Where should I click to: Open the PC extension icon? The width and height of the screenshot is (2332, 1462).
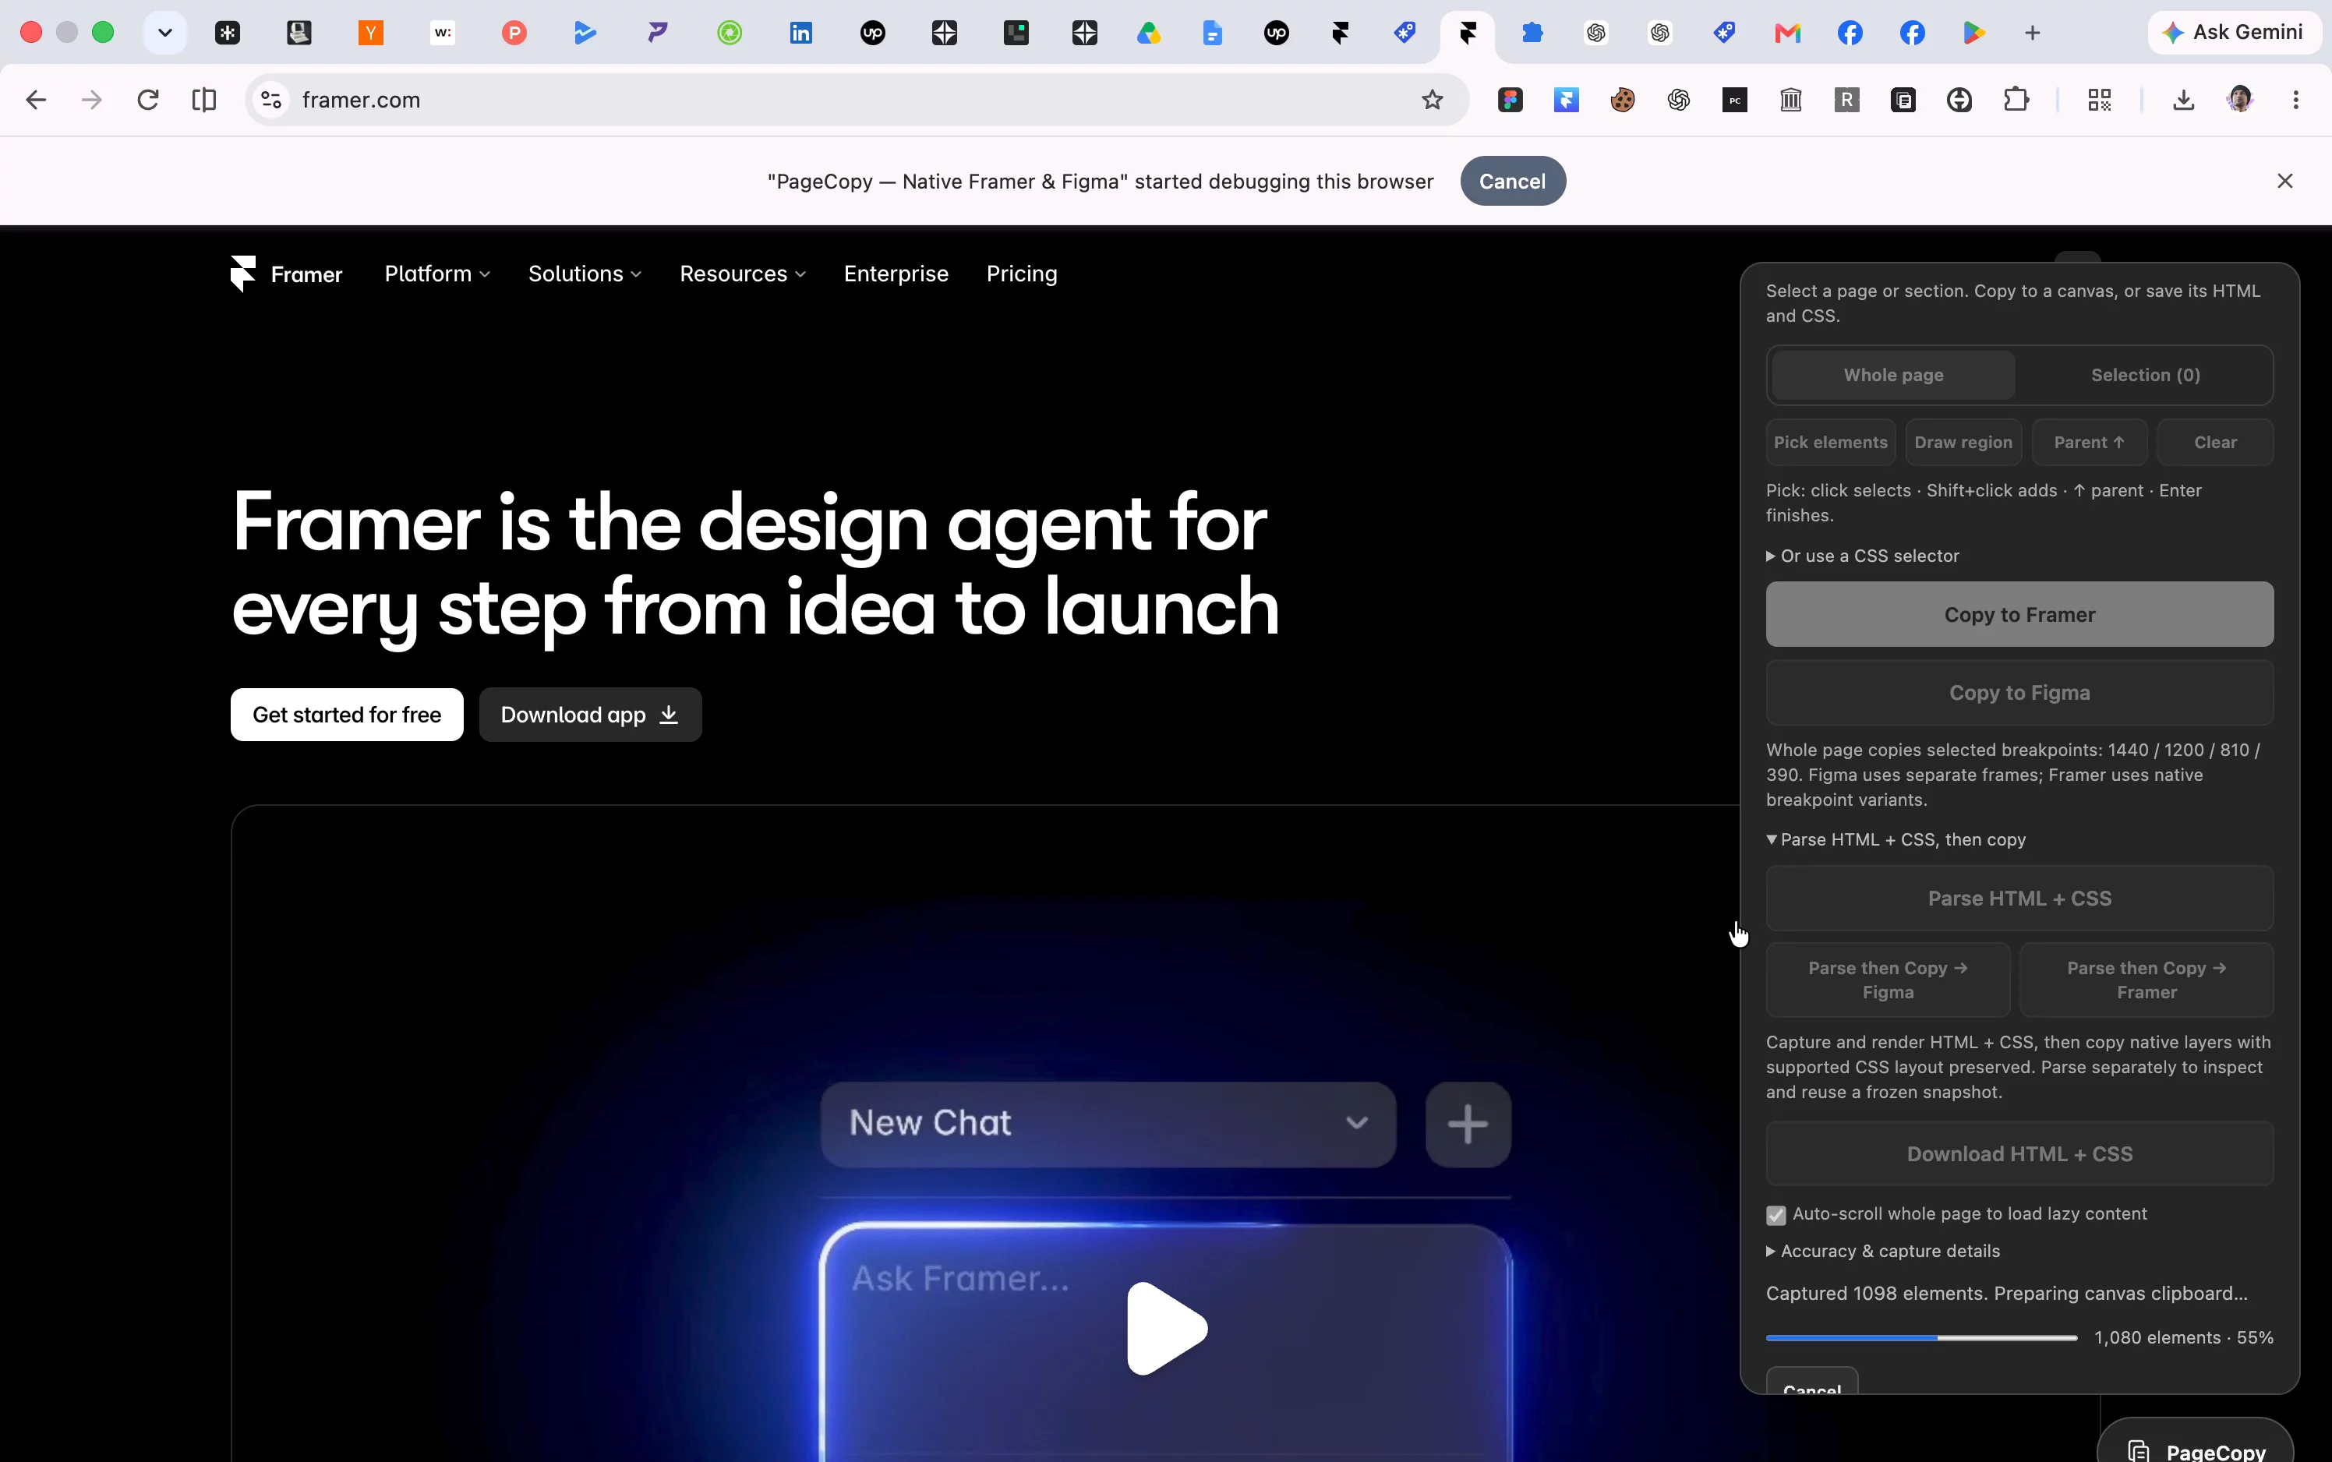click(1734, 100)
